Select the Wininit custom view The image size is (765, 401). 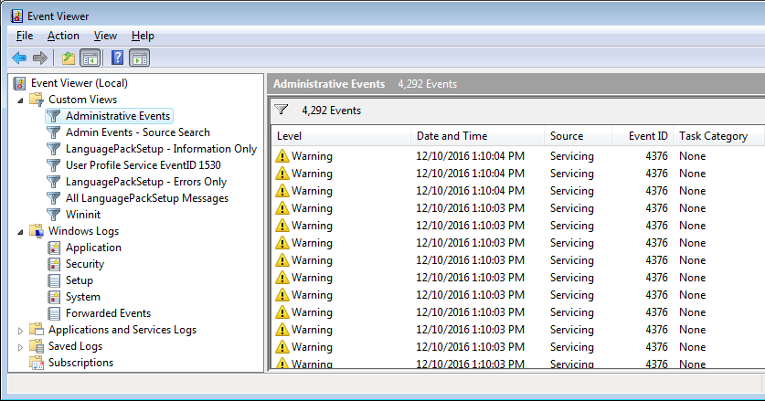83,215
